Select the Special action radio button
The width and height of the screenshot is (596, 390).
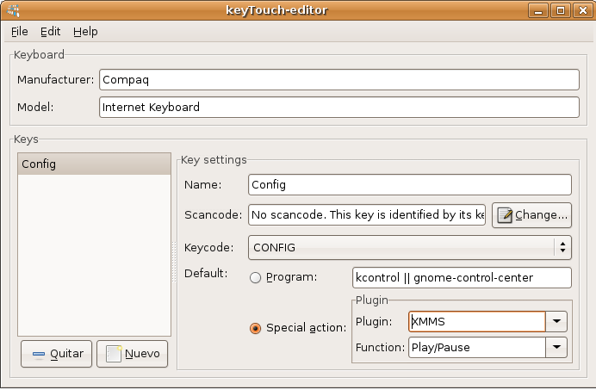pos(255,328)
